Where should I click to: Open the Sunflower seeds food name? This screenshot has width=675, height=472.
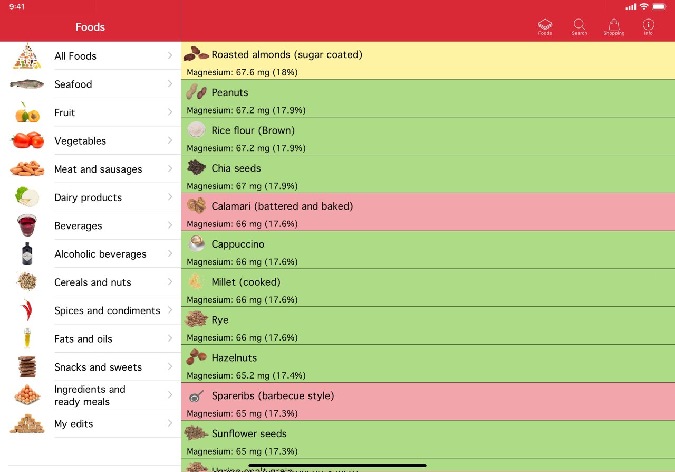point(249,433)
